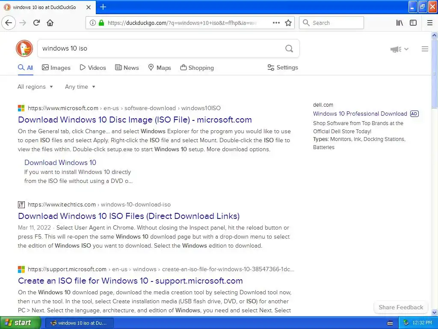Screen dimensions: 438x329
Task: Switch to the News tab
Action: pos(127,68)
